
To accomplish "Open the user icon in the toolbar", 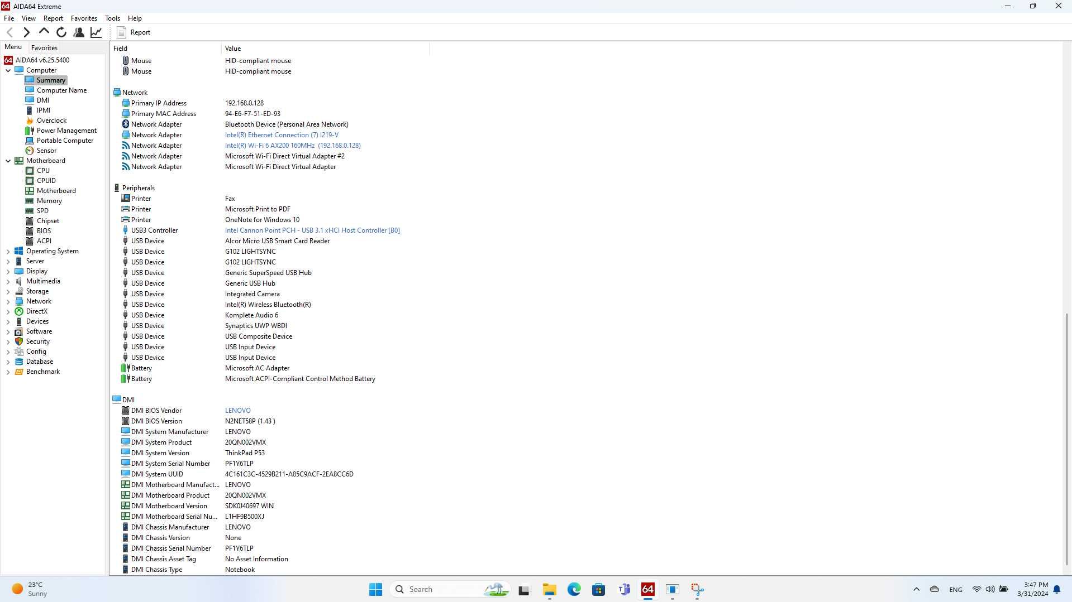I will point(79,32).
